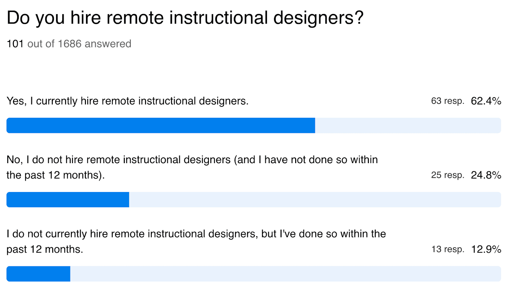The image size is (519, 301).
Task: Click the survey question title heading
Action: pos(185,18)
